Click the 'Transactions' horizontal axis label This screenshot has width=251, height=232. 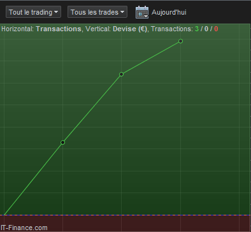[59, 29]
